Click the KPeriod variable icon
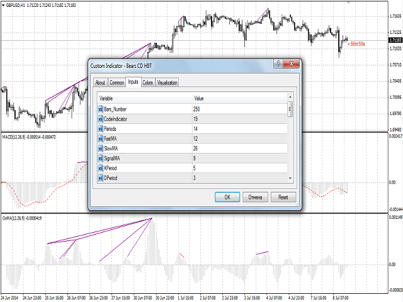The width and height of the screenshot is (403, 302). point(100,169)
